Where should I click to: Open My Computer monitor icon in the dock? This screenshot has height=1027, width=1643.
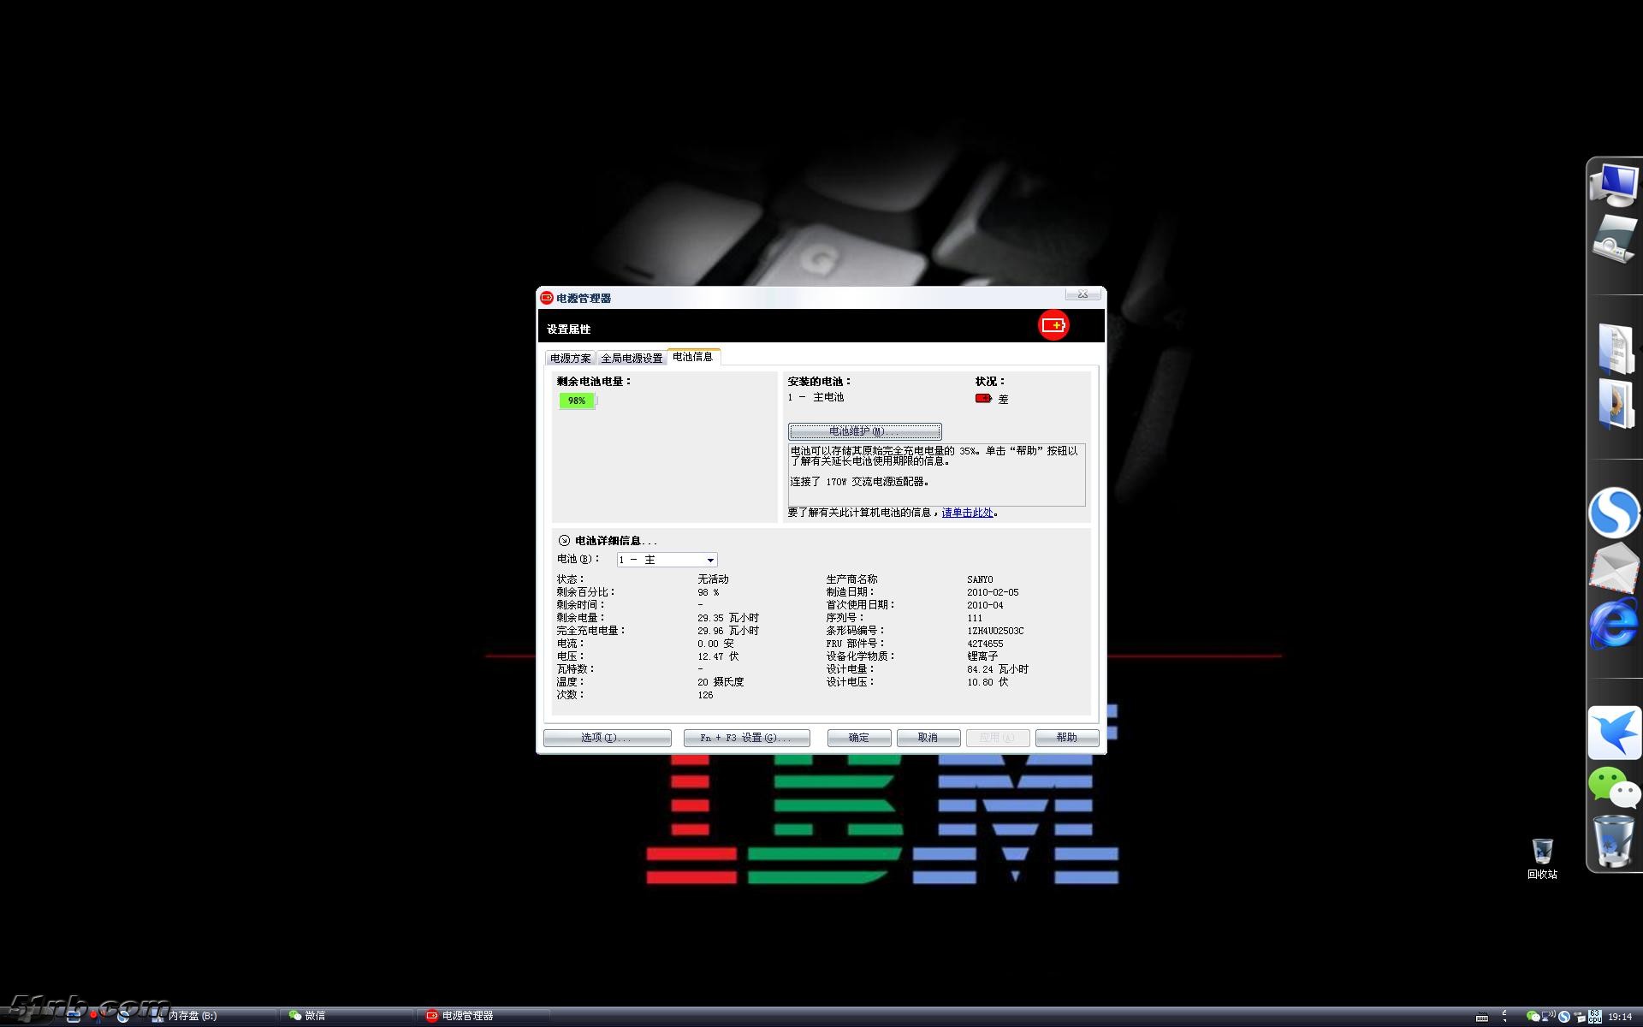[1614, 183]
